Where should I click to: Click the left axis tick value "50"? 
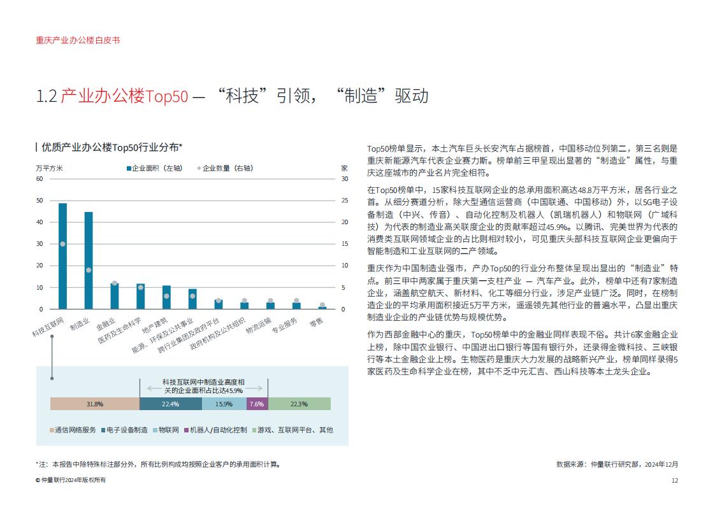(x=40, y=201)
